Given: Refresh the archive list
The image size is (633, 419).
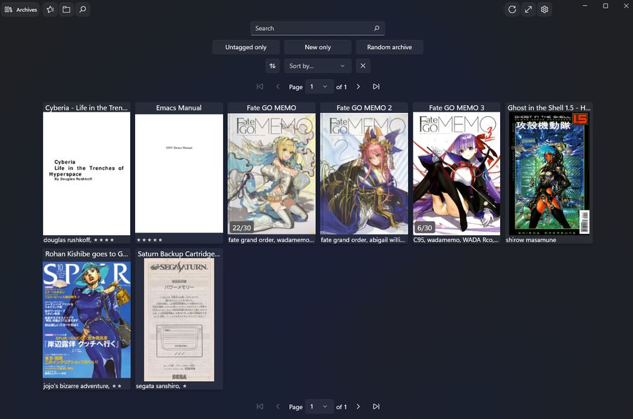Looking at the screenshot, I should pyautogui.click(x=512, y=9).
